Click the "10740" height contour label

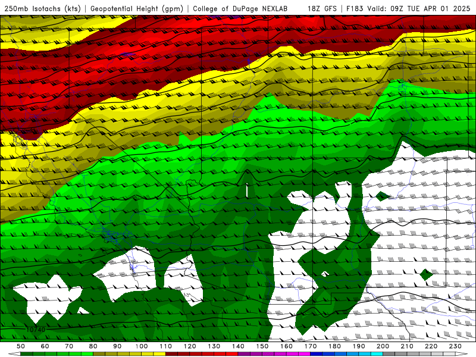tap(36, 330)
